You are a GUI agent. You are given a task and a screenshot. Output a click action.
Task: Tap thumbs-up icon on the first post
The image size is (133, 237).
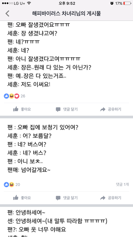point(16,109)
